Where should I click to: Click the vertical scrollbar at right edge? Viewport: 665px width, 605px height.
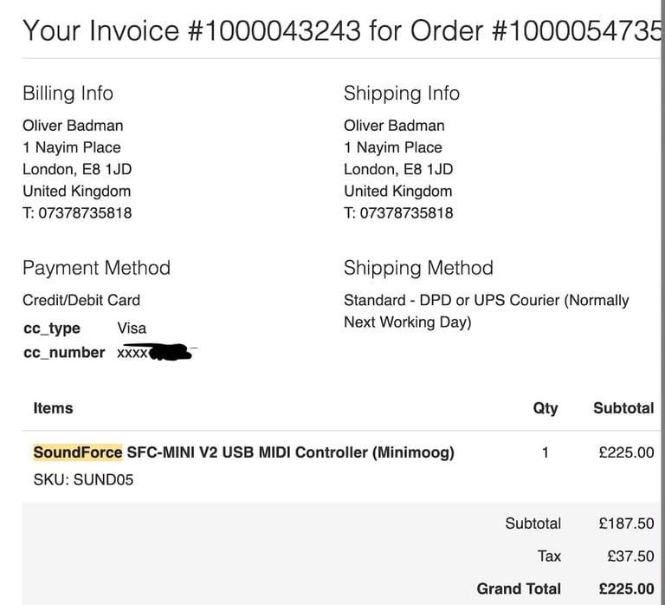coord(662,302)
